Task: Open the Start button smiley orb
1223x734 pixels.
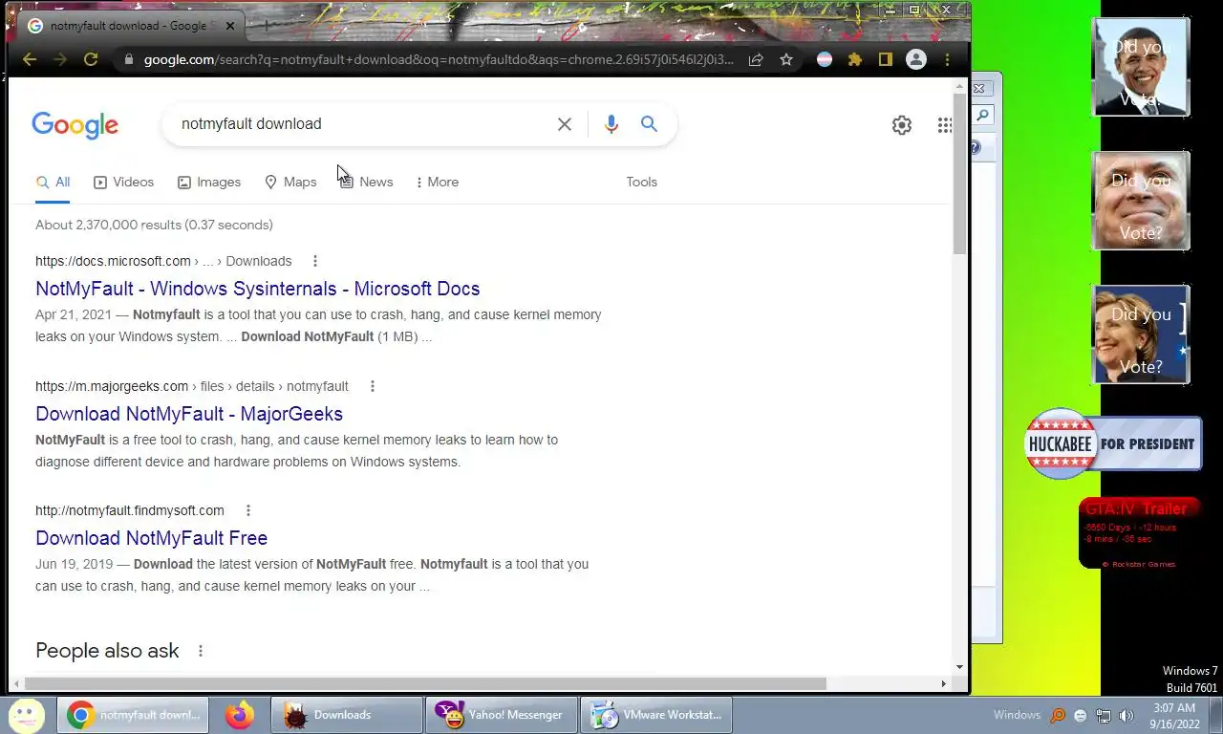Action: pyautogui.click(x=26, y=714)
